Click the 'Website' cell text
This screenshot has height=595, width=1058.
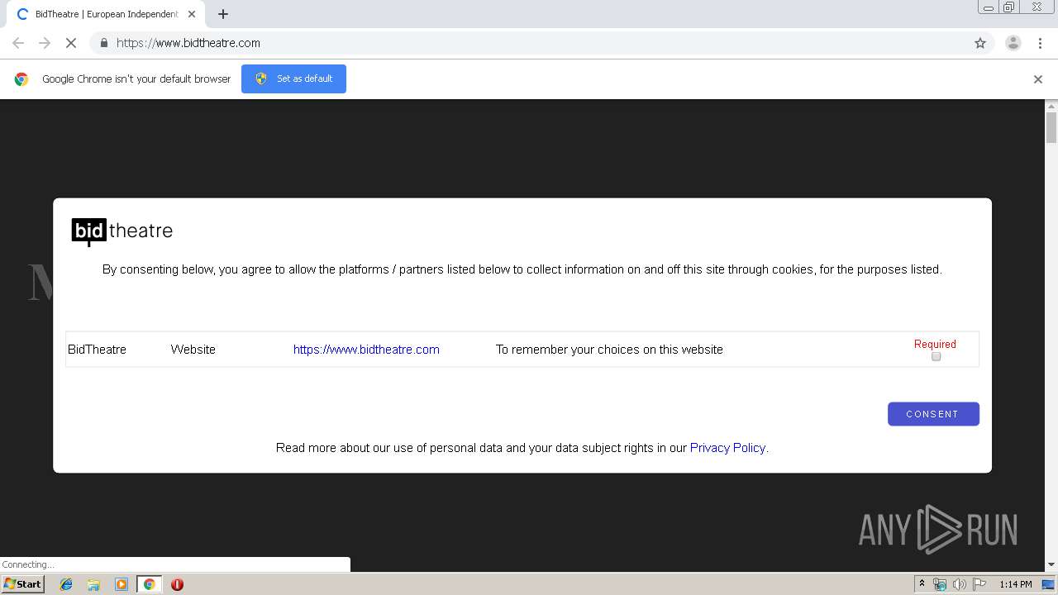point(193,350)
